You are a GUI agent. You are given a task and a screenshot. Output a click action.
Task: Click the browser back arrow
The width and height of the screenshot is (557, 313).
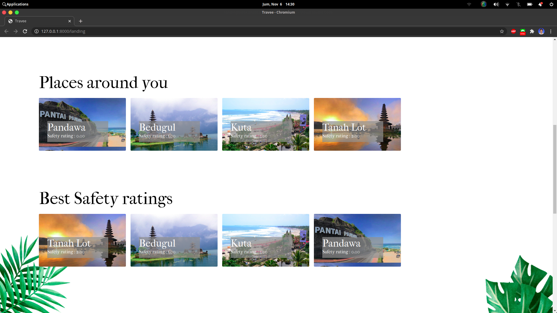click(x=6, y=31)
